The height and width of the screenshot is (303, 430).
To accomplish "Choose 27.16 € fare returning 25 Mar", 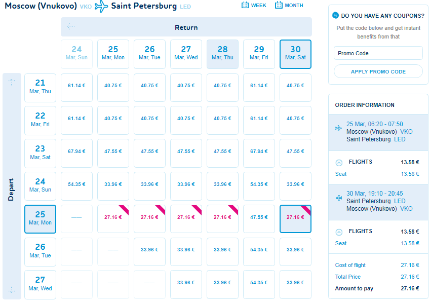I will click(x=113, y=219).
